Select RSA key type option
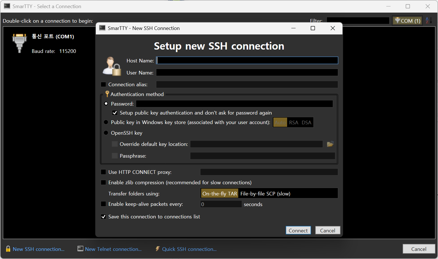This screenshot has width=438, height=259. (294, 123)
